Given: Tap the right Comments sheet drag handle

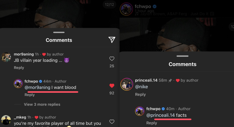Looking at the screenshot, I should pos(183,56).
